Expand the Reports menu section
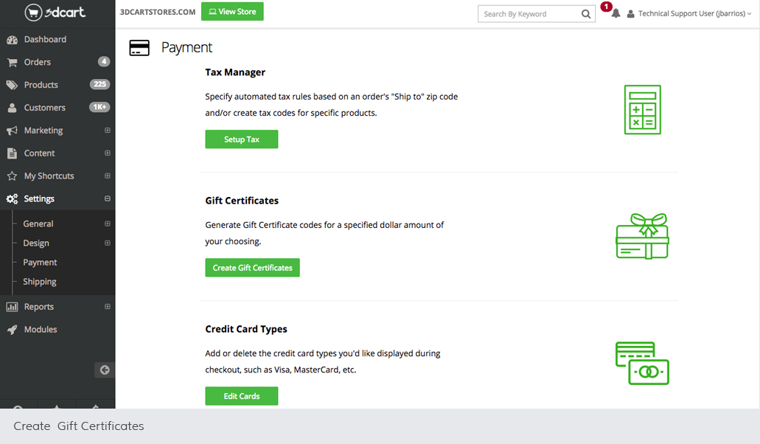The image size is (760, 444). [x=108, y=307]
